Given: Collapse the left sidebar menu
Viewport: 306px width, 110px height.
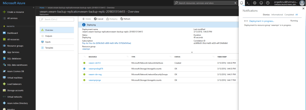Looking at the screenshot, I should (x=33, y=7).
